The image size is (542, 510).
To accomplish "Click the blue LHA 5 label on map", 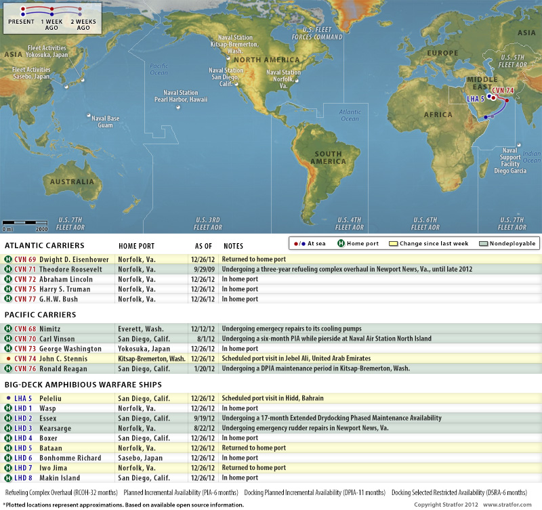I will [x=476, y=99].
